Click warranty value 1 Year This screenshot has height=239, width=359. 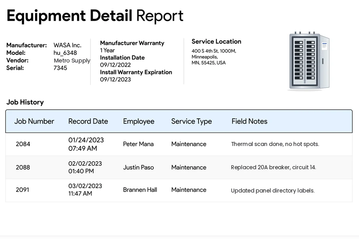point(107,50)
